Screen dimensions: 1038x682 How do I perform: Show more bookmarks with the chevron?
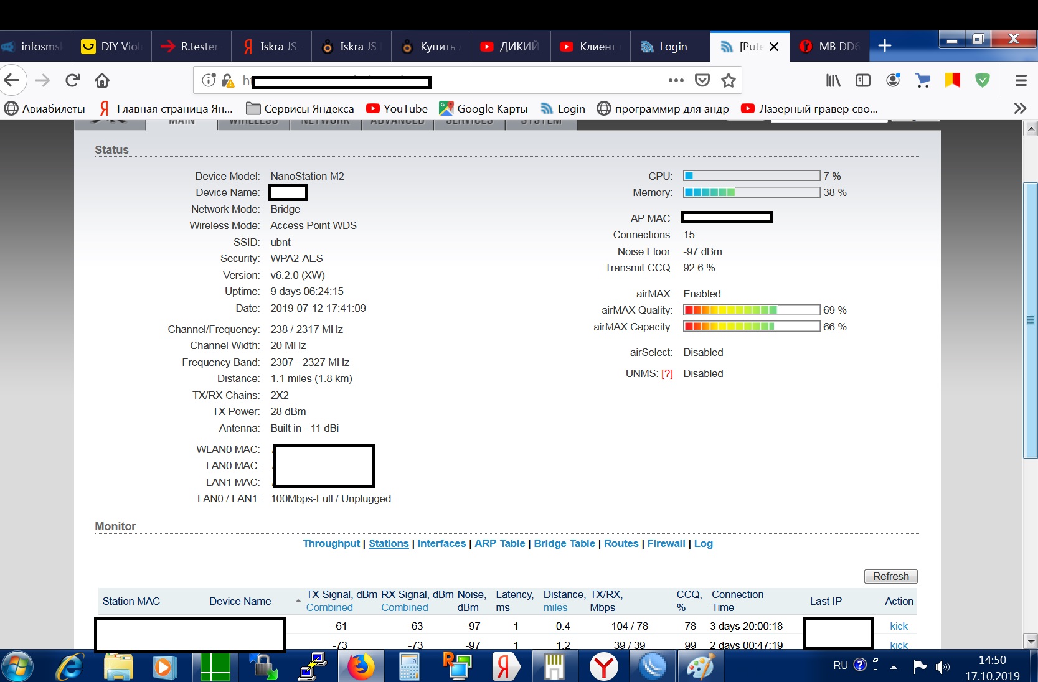click(1020, 108)
